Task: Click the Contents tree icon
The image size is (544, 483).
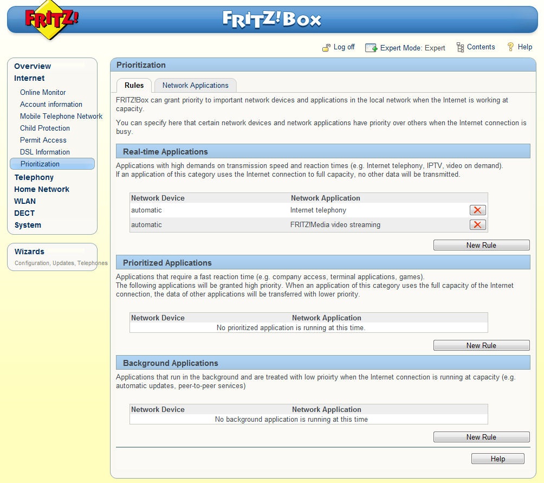Action: (x=460, y=47)
